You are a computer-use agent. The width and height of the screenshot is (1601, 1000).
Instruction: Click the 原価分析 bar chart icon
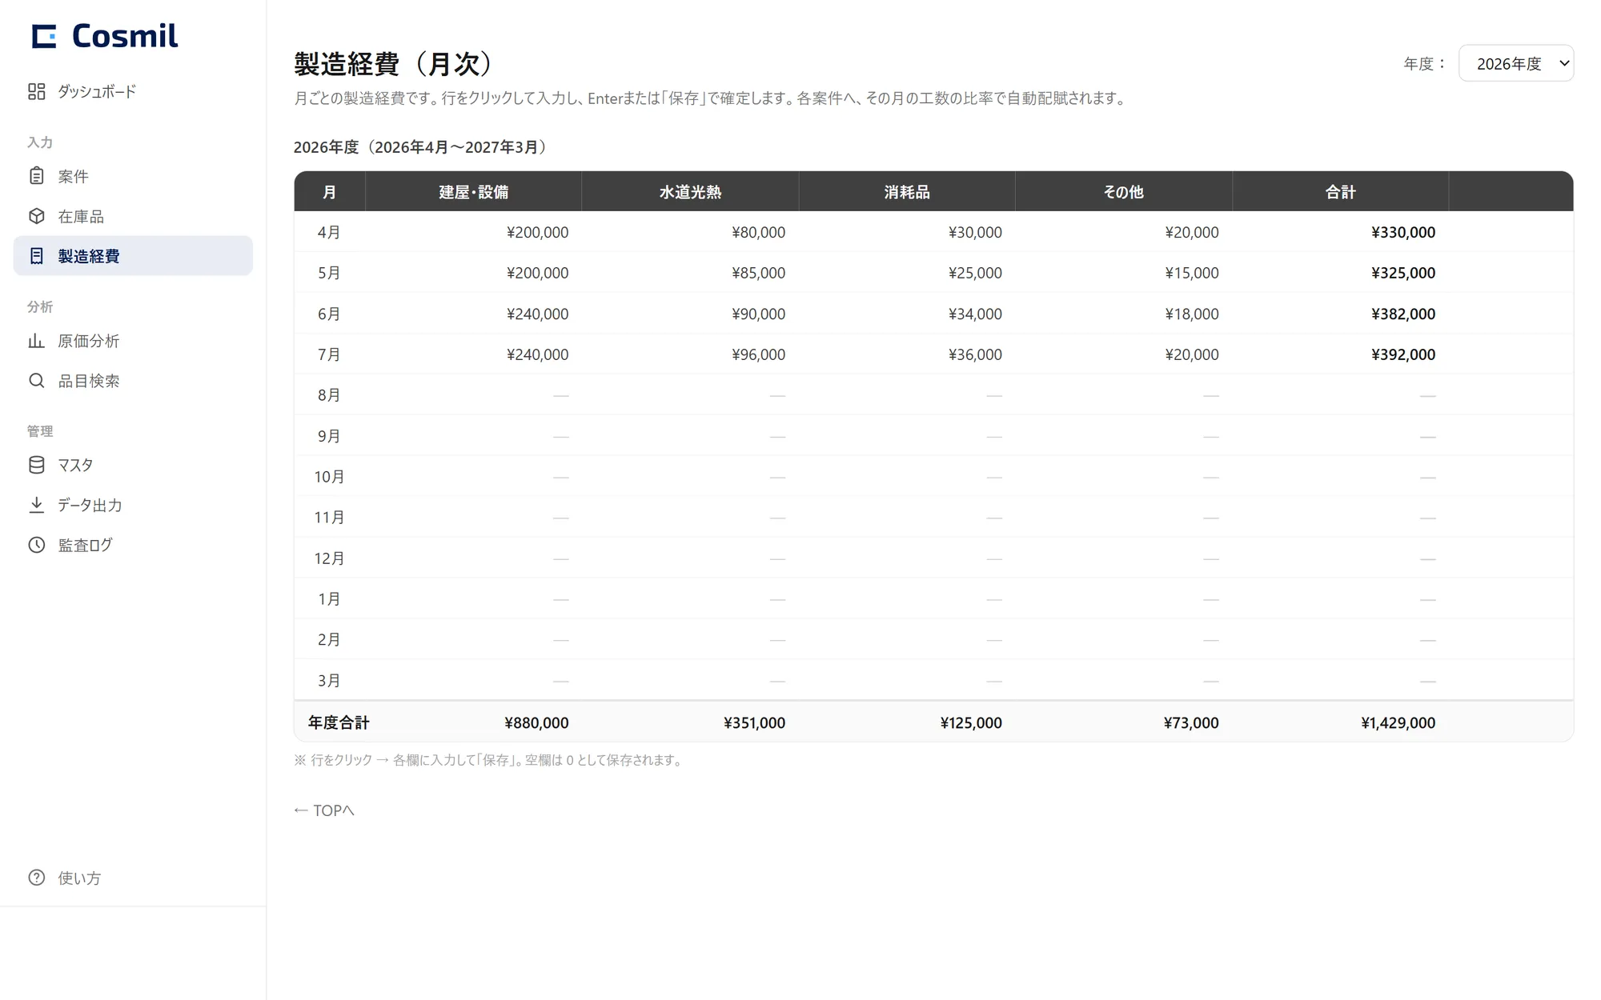(36, 341)
